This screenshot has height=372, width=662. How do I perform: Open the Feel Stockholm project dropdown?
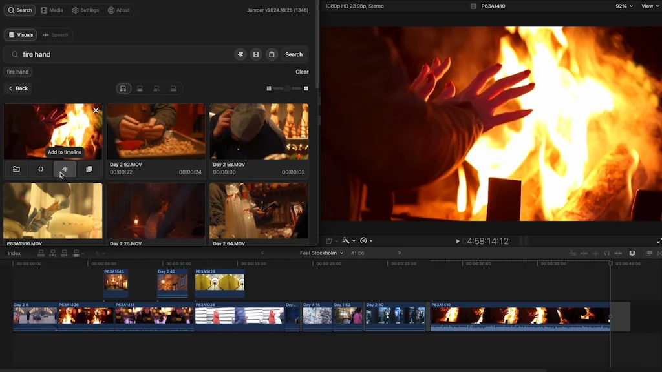[321, 253]
